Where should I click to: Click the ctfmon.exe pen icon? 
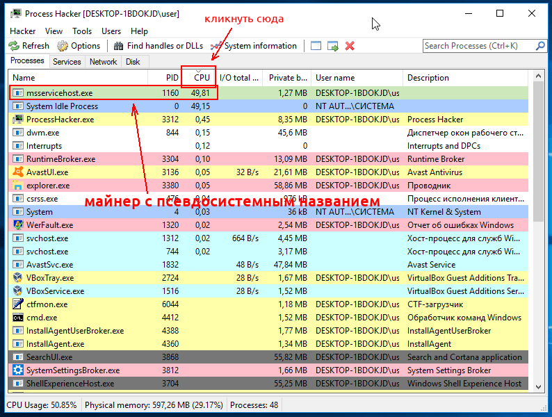(x=18, y=304)
